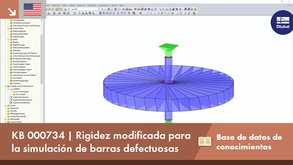Select Veränderliche Dicken tree item

(x=21, y=23)
